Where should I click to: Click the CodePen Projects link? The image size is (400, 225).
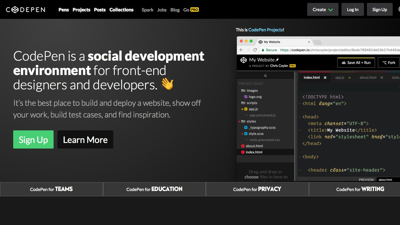[x=265, y=30]
